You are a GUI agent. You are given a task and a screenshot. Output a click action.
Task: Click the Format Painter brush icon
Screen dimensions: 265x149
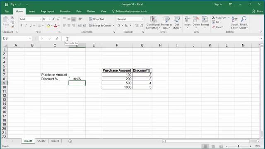12,26
